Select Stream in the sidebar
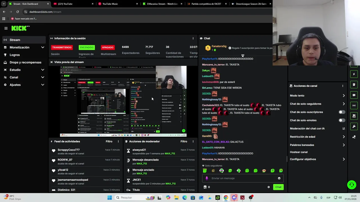The image size is (360, 202). click(24, 40)
